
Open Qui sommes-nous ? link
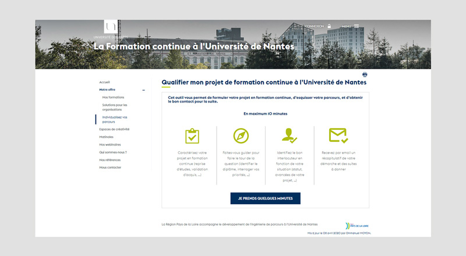click(113, 152)
